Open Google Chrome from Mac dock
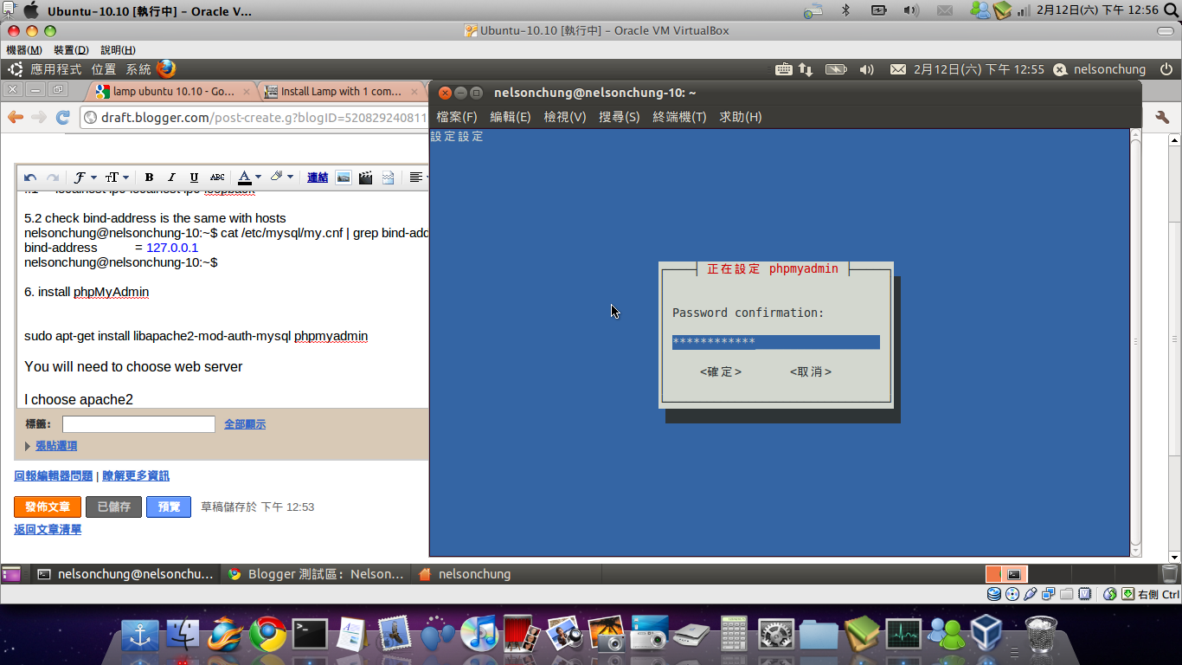 268,635
